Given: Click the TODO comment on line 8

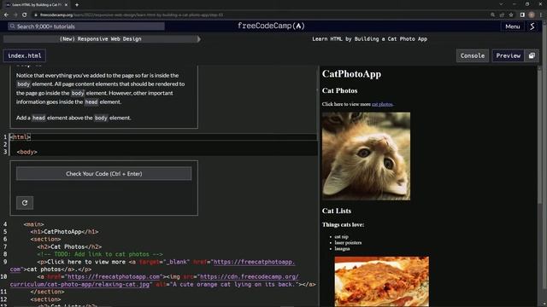Looking at the screenshot, I should [x=100, y=254].
